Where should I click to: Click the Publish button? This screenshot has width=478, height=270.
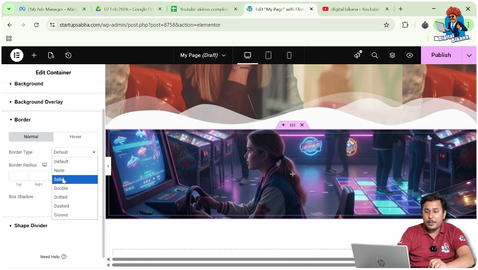[x=441, y=55]
